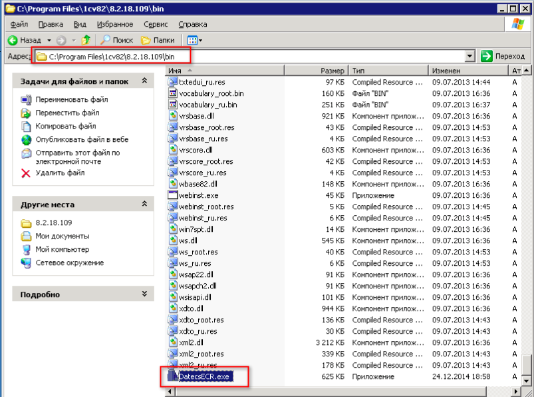Toggle the Папки folders pane icon
Image resolution: width=534 pixels, height=397 pixels.
(146, 40)
